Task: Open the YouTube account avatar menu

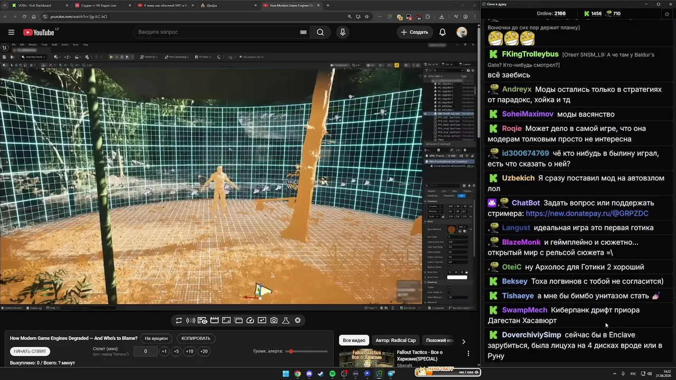Action: [462, 32]
